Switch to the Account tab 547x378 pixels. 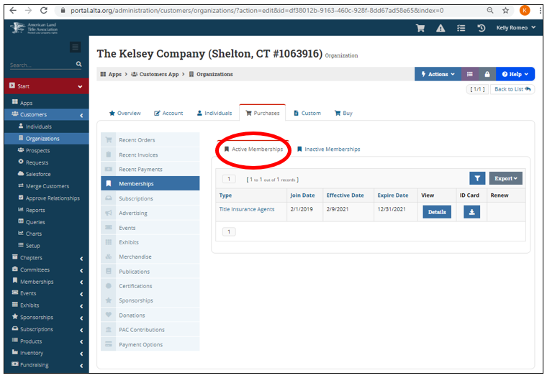pos(168,114)
